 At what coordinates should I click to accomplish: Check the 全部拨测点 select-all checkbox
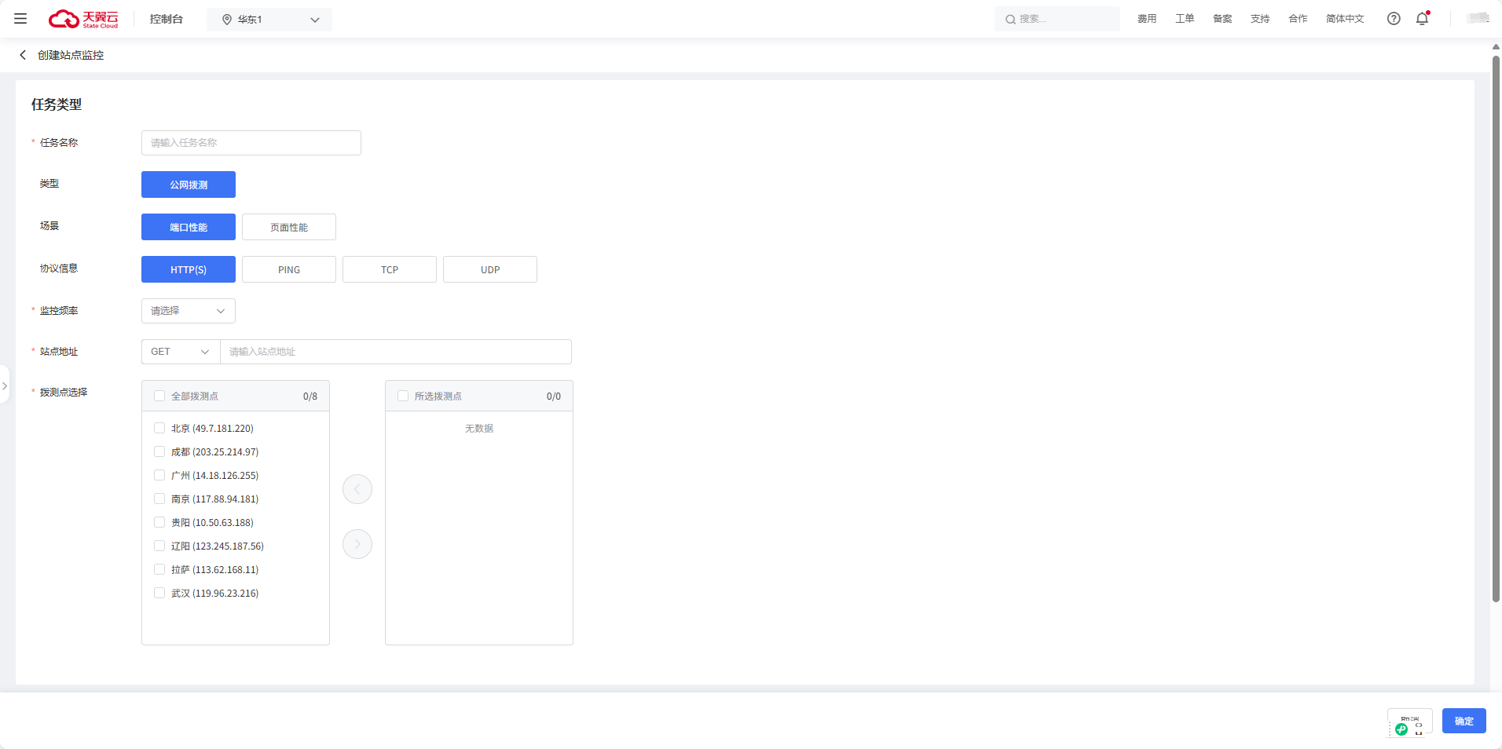[159, 396]
